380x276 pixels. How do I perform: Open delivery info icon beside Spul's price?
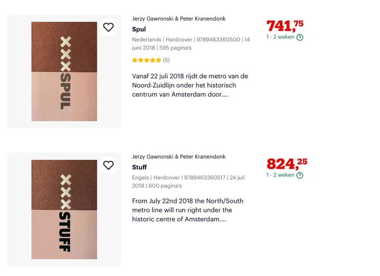(x=300, y=37)
